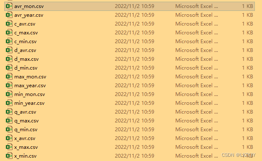This screenshot has height=161, width=262.
Task: Click the modified date of q_avr.csv
Action: (x=135, y=112)
